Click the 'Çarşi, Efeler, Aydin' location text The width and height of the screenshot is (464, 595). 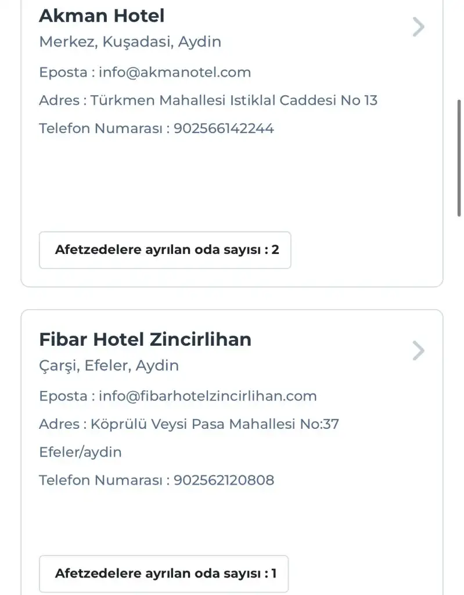109,365
